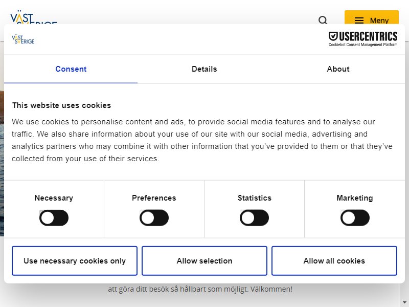
Task: Click the Marketing category label
Action: (x=355, y=198)
